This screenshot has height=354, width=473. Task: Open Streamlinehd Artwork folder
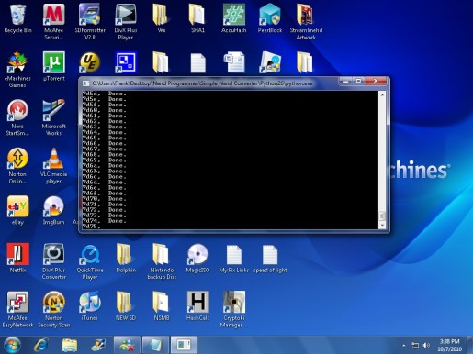click(x=306, y=22)
